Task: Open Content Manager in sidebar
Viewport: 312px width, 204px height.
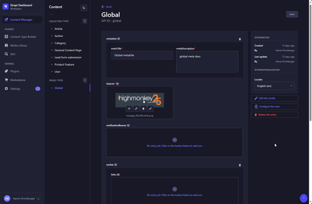Action: coord(22,20)
